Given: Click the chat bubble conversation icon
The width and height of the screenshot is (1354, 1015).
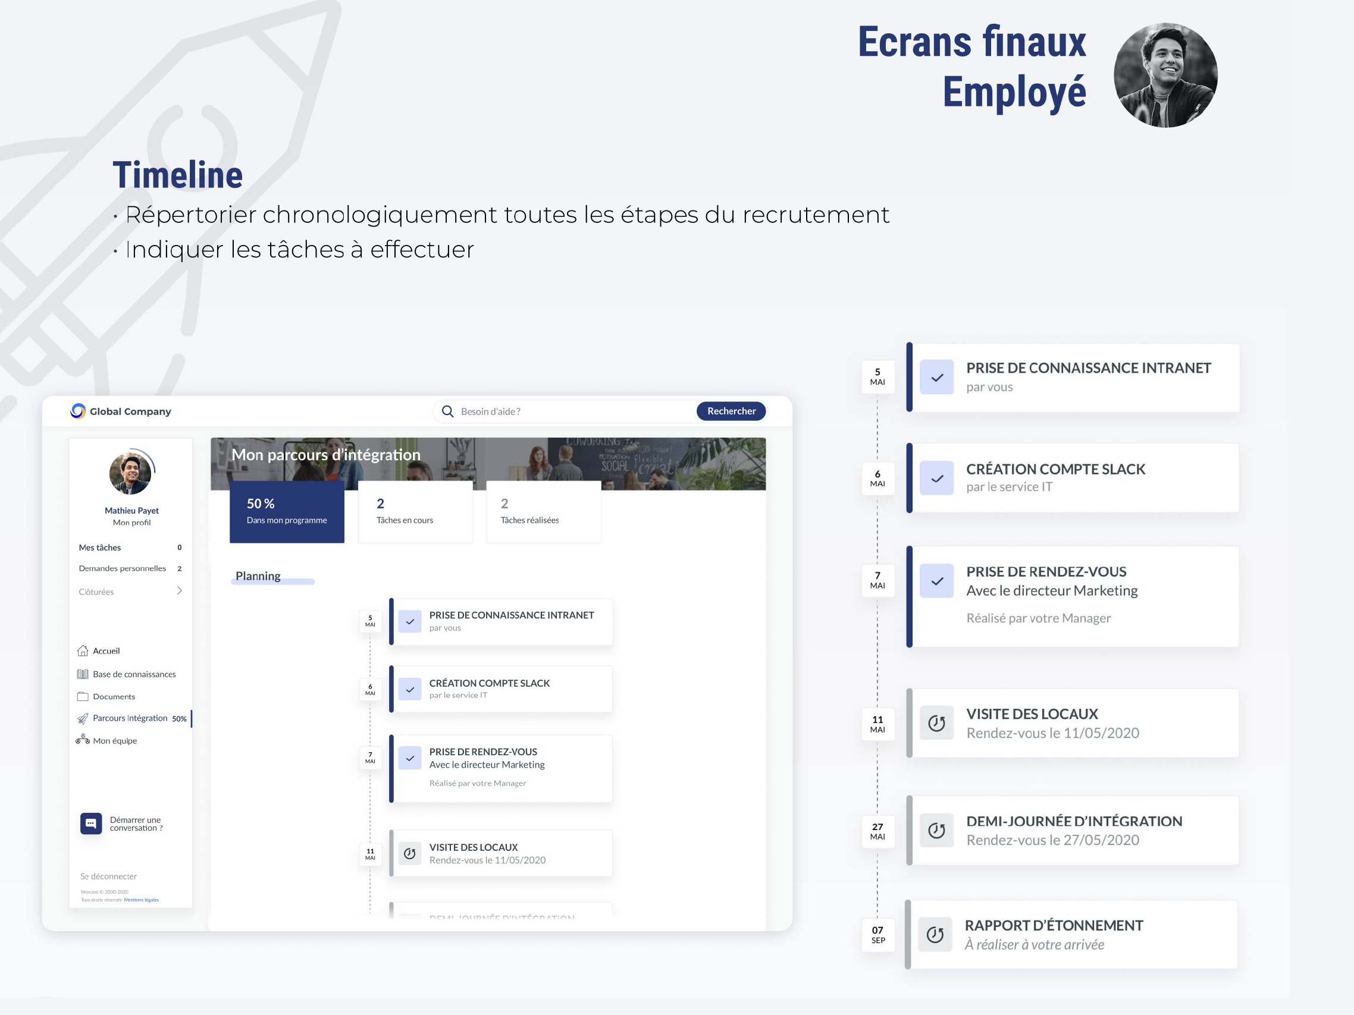Looking at the screenshot, I should coord(91,824).
